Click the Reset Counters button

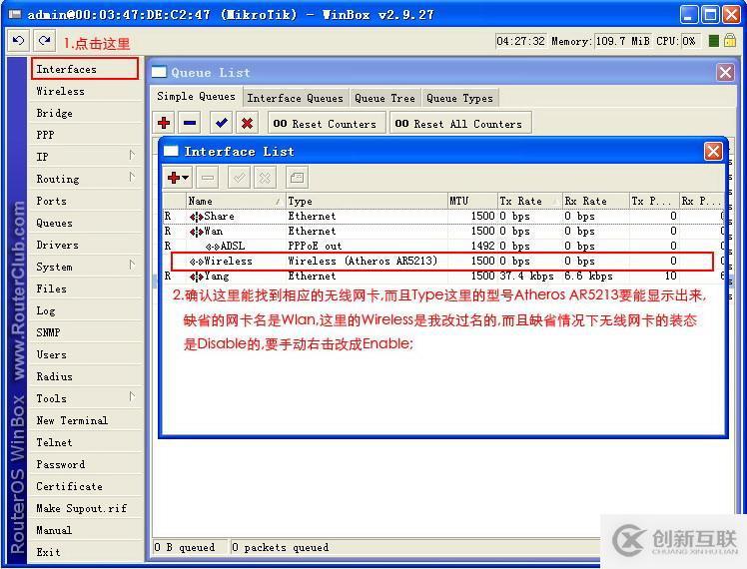pyautogui.click(x=327, y=124)
